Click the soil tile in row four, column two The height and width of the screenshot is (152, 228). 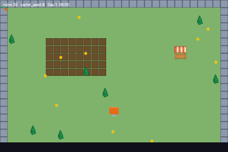(57, 64)
